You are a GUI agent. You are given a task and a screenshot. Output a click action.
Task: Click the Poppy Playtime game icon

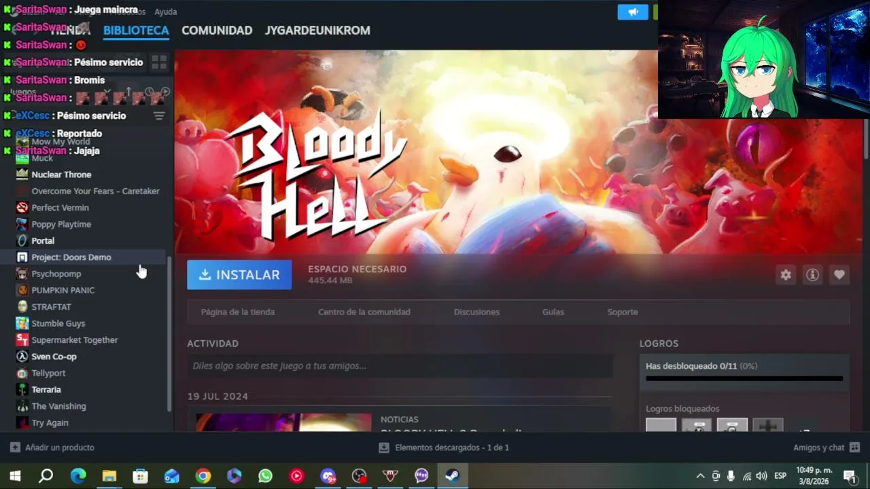click(22, 224)
